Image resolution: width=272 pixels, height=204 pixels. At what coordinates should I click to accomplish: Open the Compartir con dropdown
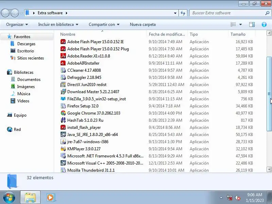pos(104,24)
